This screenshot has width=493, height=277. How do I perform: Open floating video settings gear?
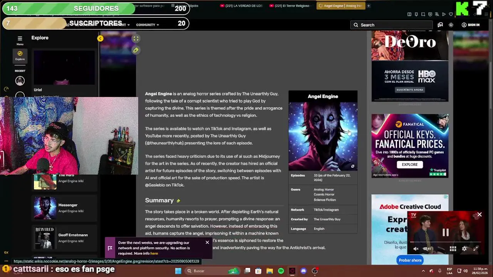(x=464, y=249)
